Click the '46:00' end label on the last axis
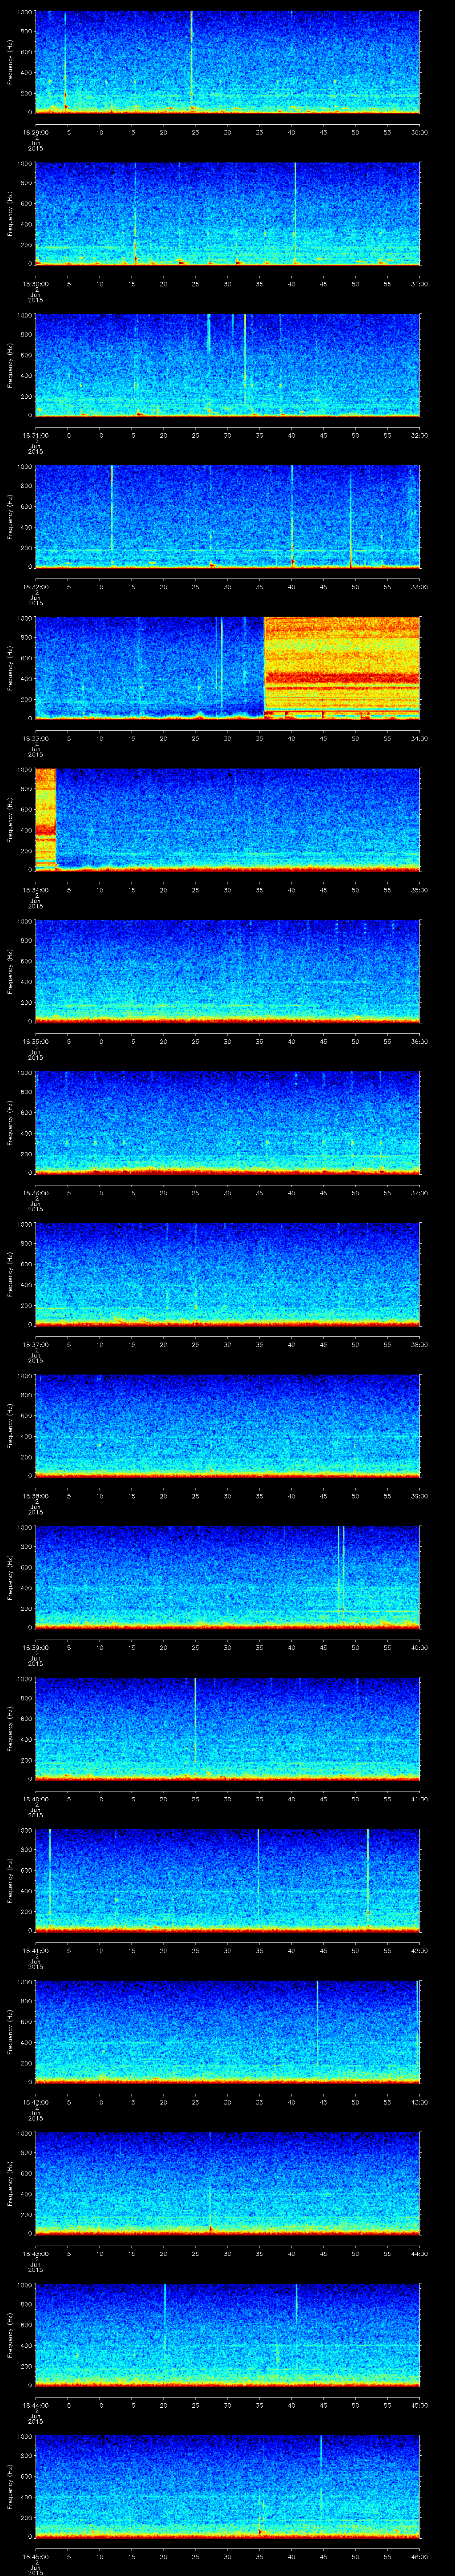The height and width of the screenshot is (2576, 455). [x=419, y=2556]
